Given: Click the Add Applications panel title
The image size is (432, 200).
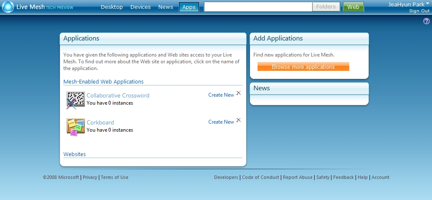Looking at the screenshot, I should [278, 38].
